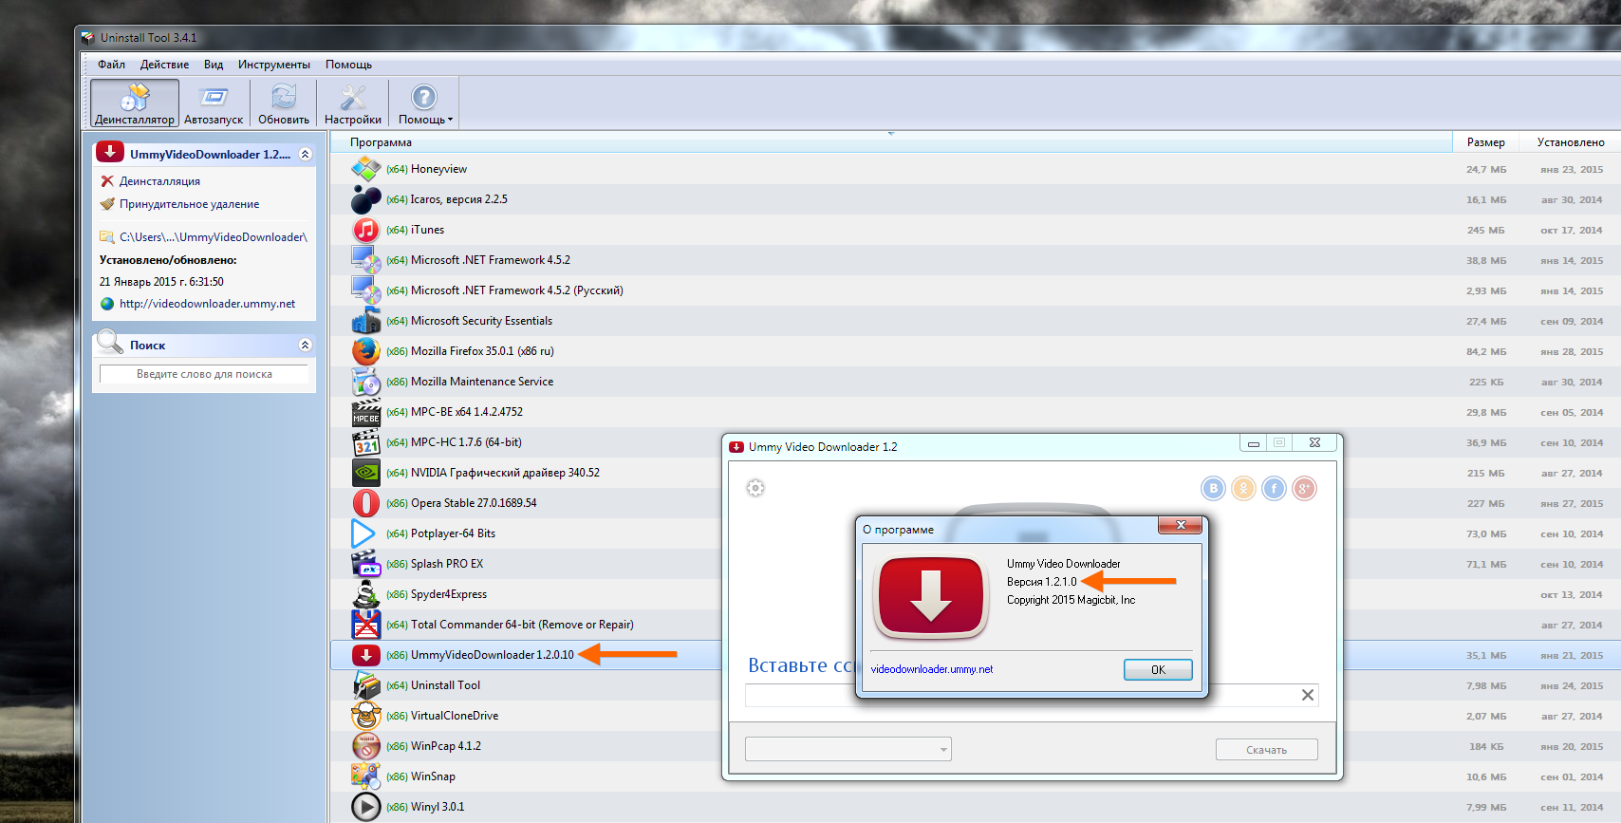Clear the Ummy URL field with X
This screenshot has height=823, width=1621.
pos(1307,695)
